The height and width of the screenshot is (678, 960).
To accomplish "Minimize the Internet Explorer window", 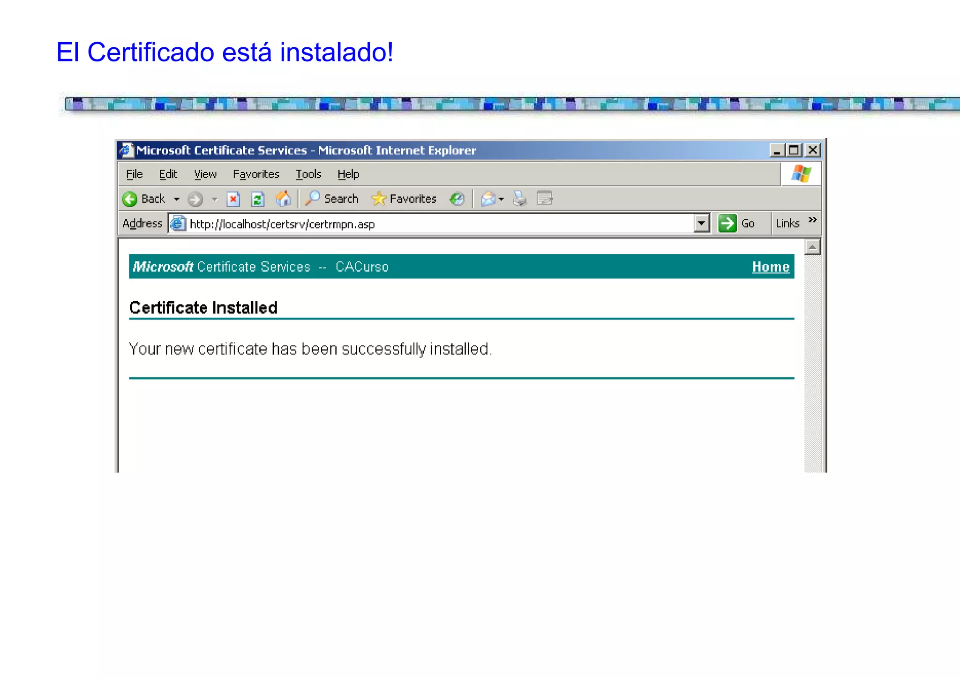I will (x=777, y=150).
